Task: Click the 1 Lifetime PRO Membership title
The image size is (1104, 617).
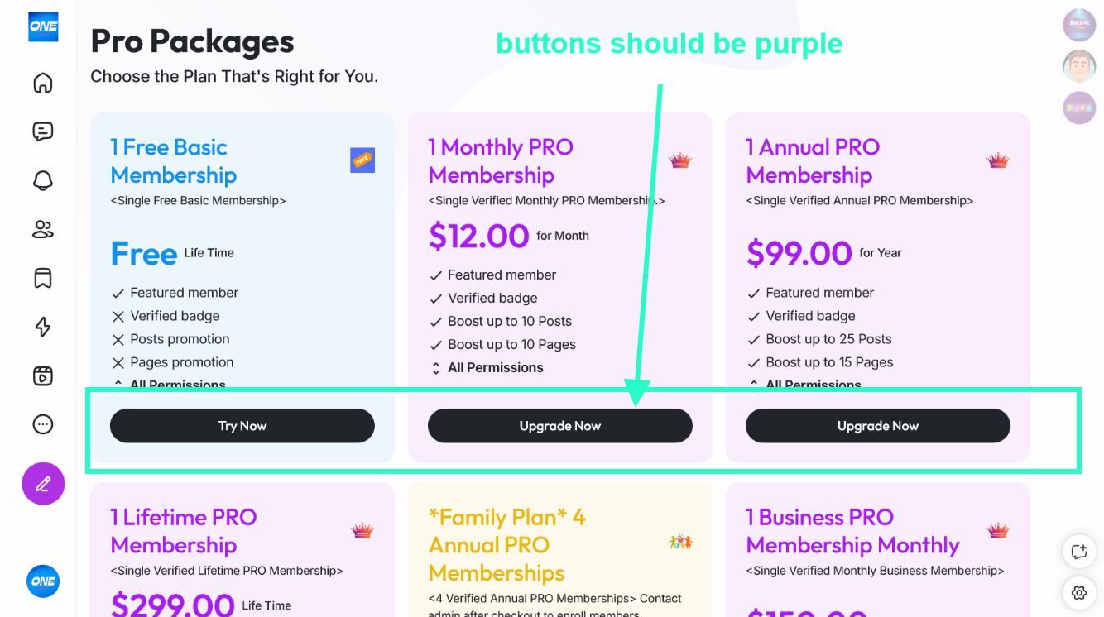Action: point(184,531)
